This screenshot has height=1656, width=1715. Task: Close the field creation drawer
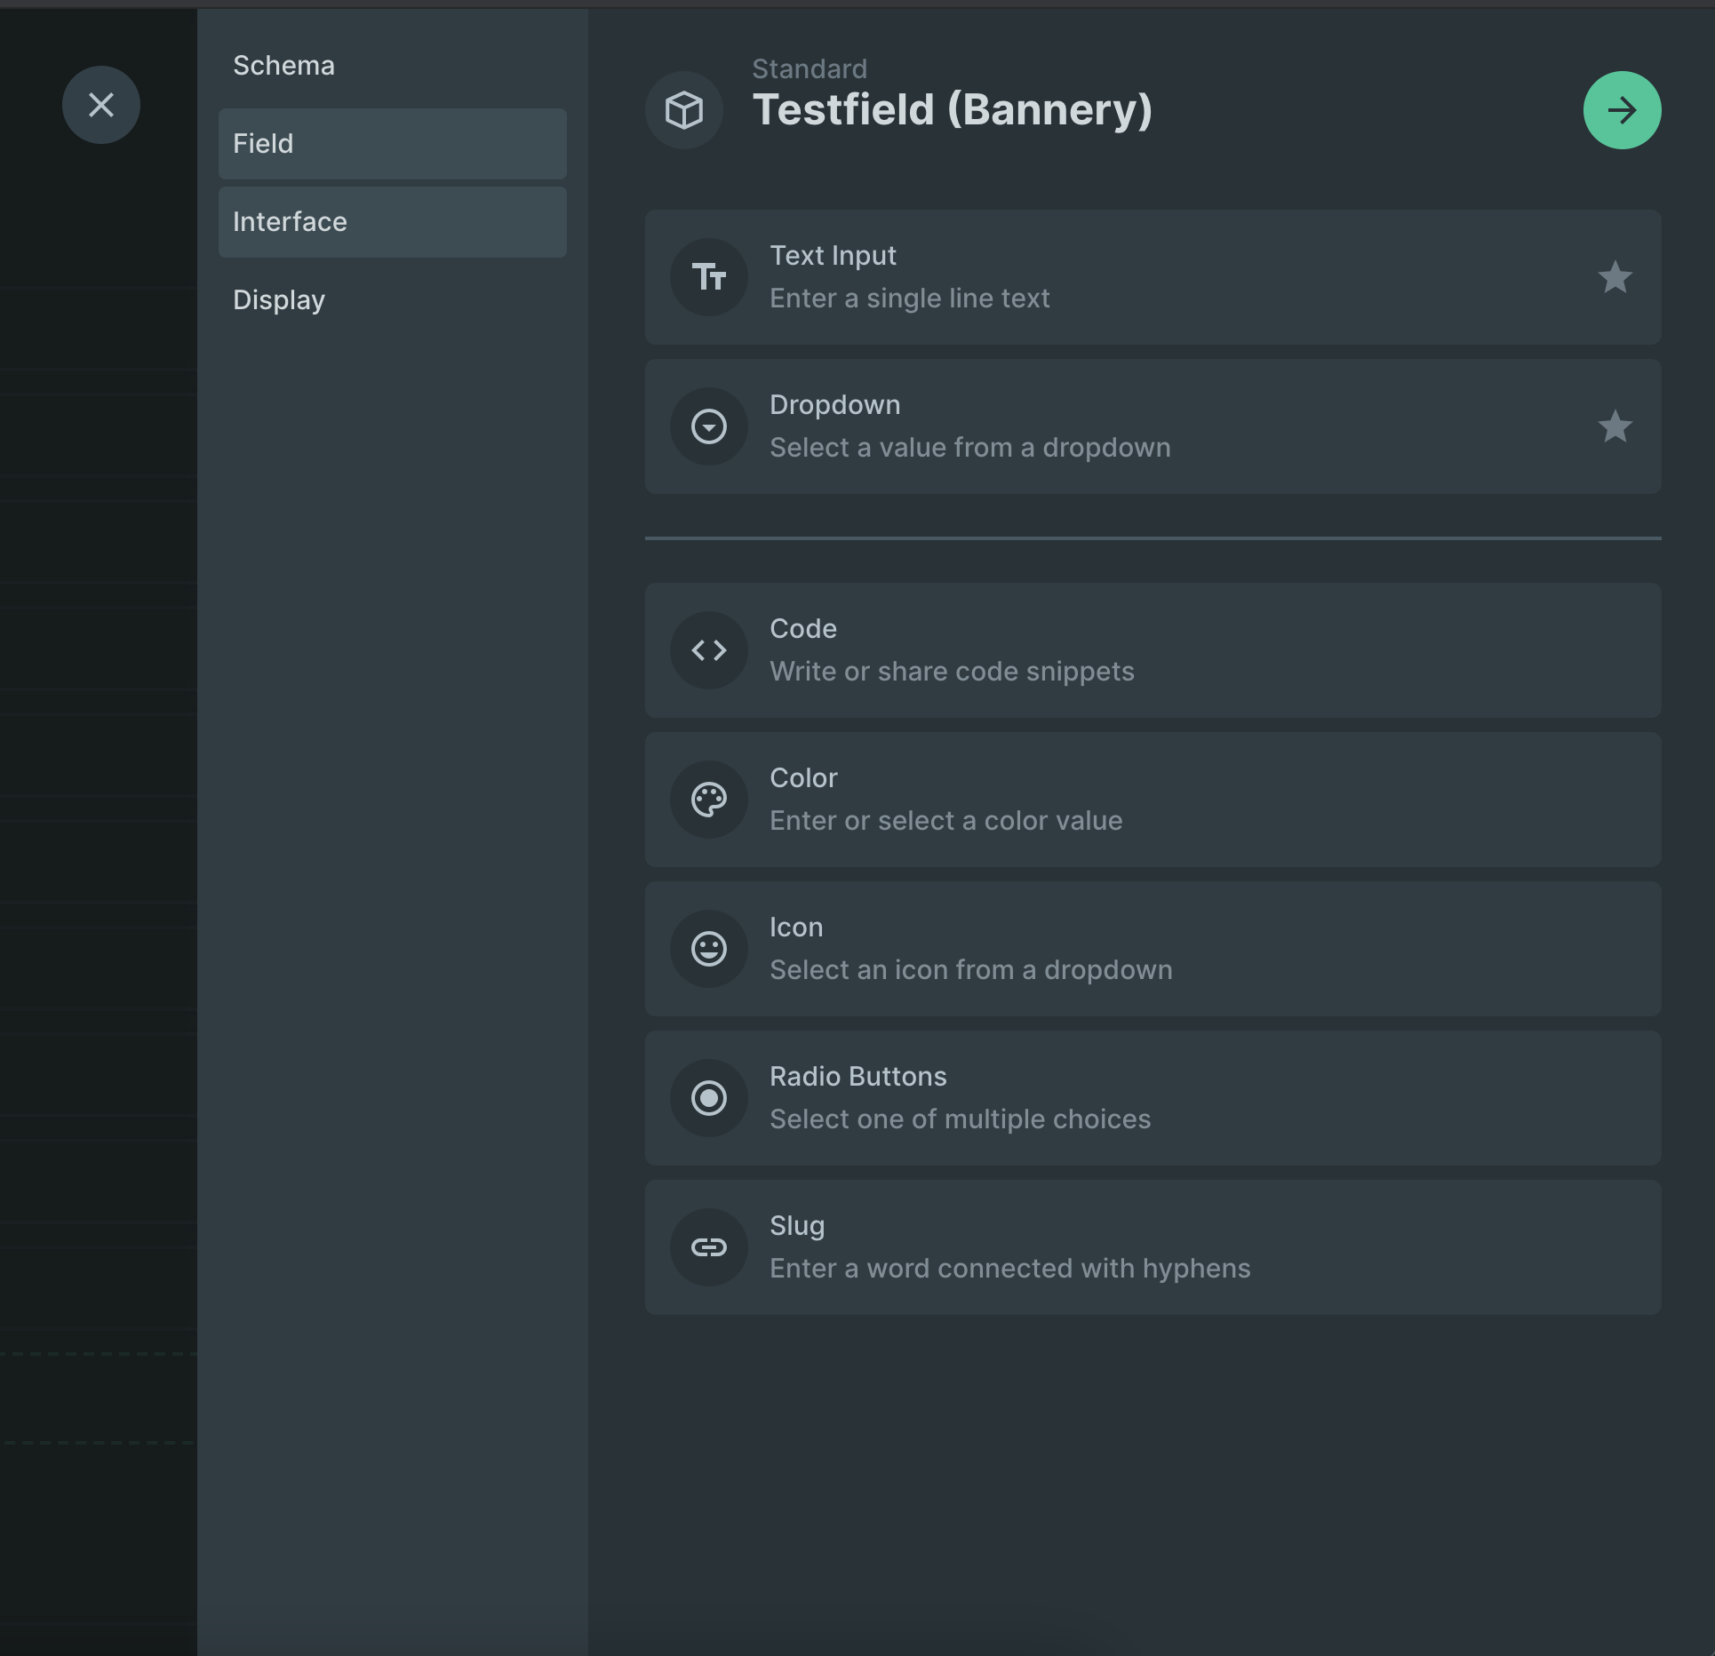coord(100,105)
